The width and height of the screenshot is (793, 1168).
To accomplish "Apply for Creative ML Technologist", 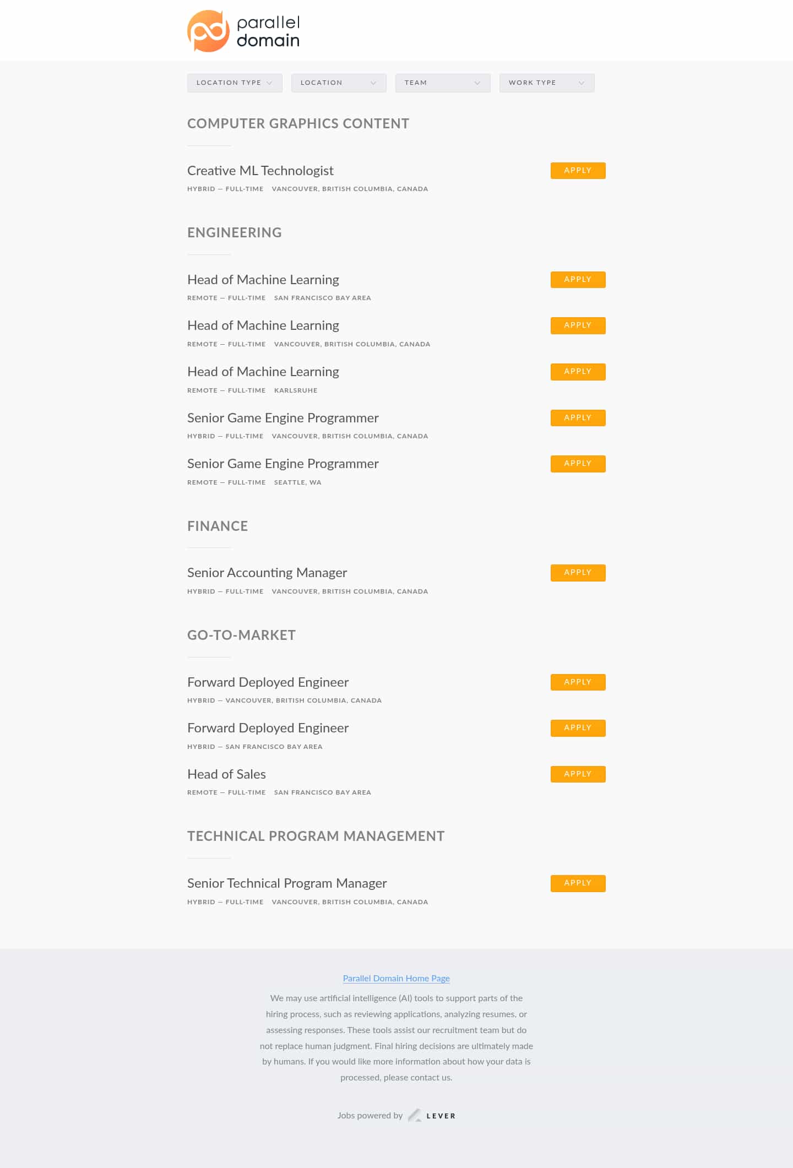I will (578, 171).
